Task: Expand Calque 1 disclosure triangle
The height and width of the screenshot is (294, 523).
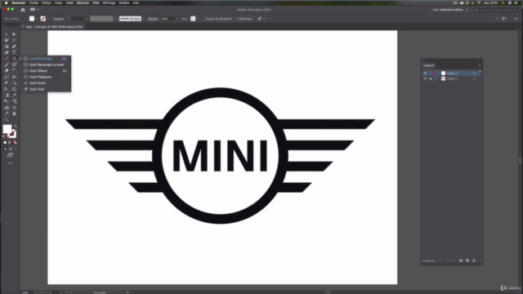Action: 437,78
